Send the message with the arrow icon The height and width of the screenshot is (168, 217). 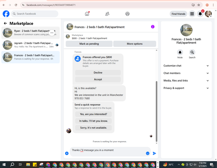[155, 153]
